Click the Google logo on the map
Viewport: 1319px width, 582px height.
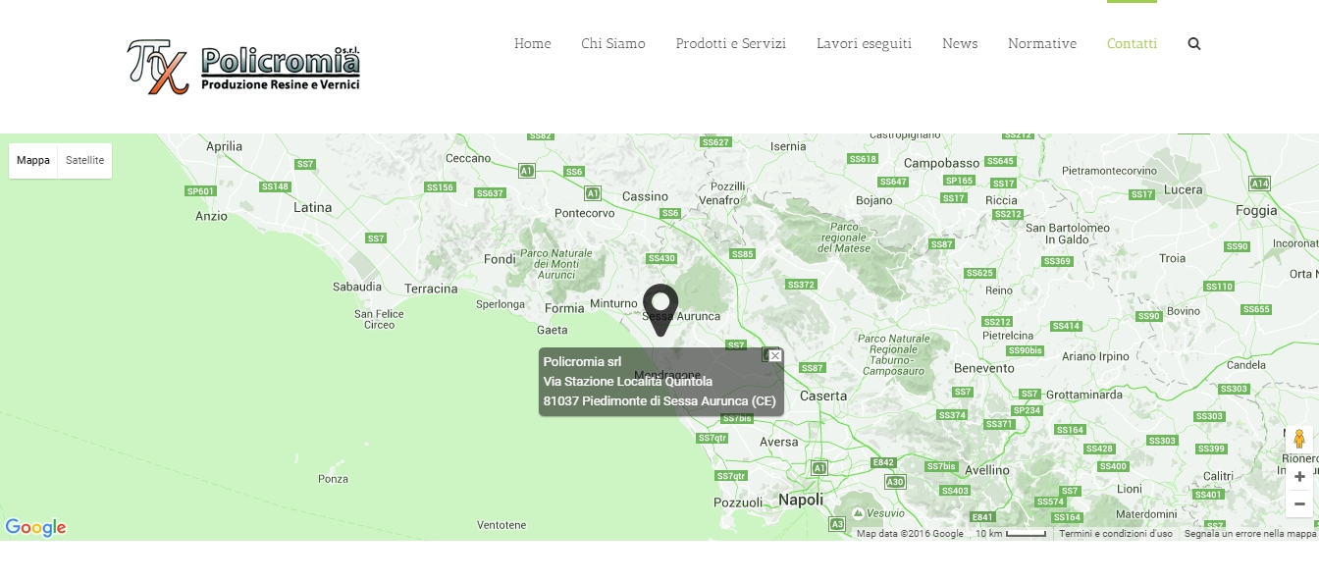point(35,528)
